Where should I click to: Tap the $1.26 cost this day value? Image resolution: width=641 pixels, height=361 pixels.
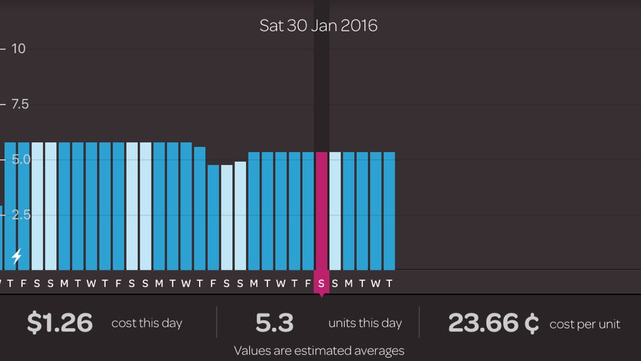[59, 323]
